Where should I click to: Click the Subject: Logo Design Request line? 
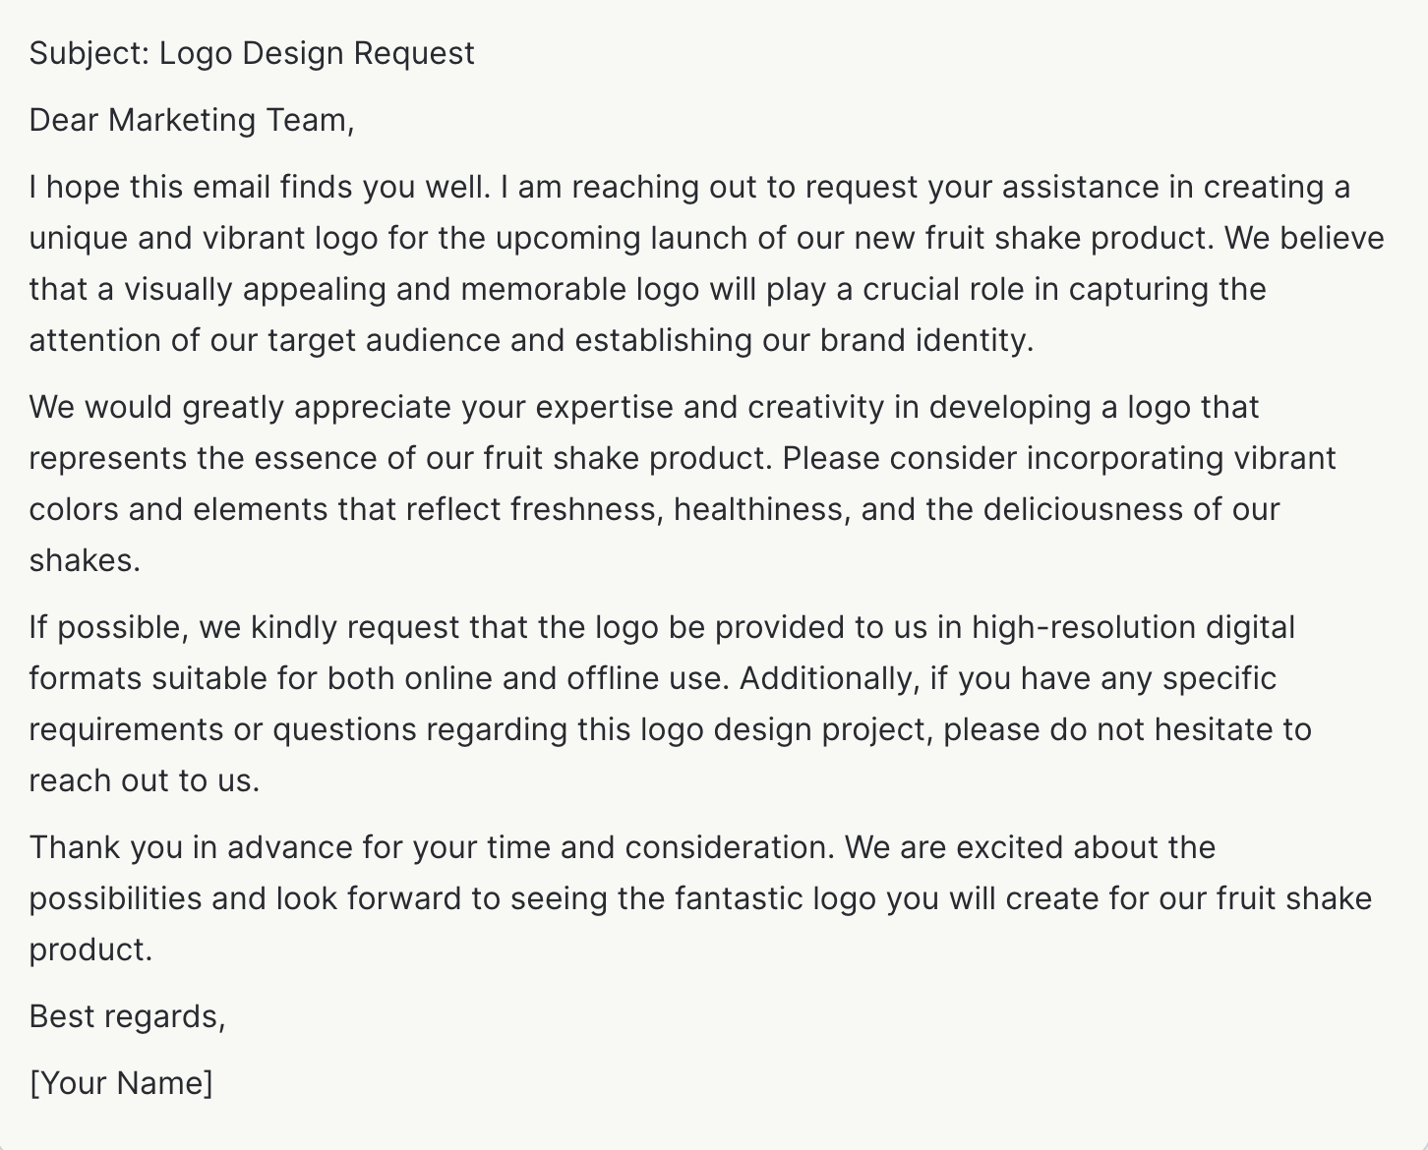[x=252, y=53]
